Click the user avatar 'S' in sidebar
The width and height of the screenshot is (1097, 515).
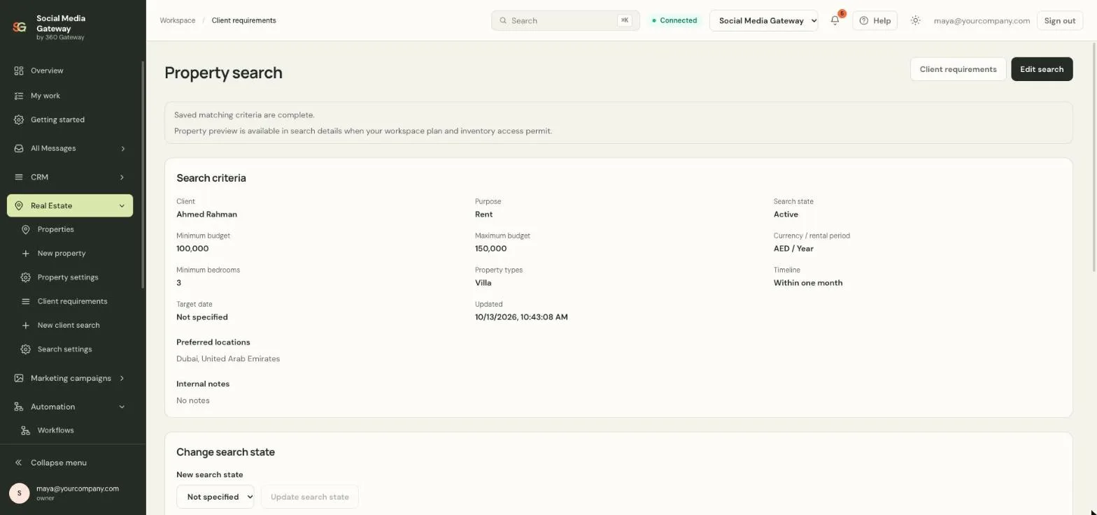pyautogui.click(x=19, y=493)
